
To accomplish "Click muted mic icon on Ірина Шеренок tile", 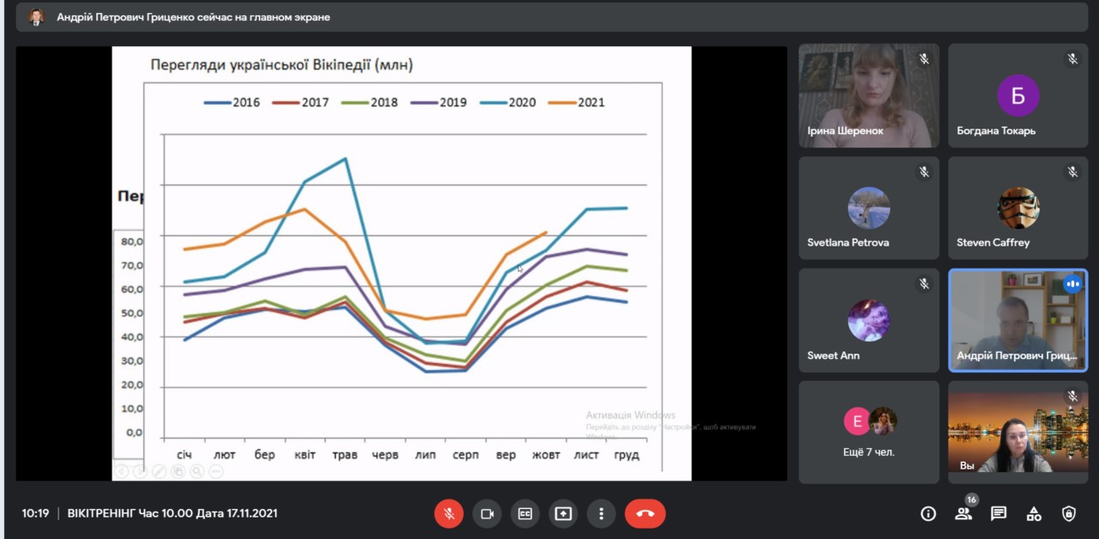I will click(924, 59).
